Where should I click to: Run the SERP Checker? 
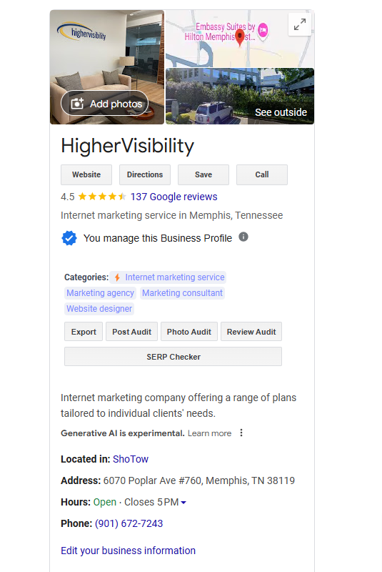pos(173,356)
